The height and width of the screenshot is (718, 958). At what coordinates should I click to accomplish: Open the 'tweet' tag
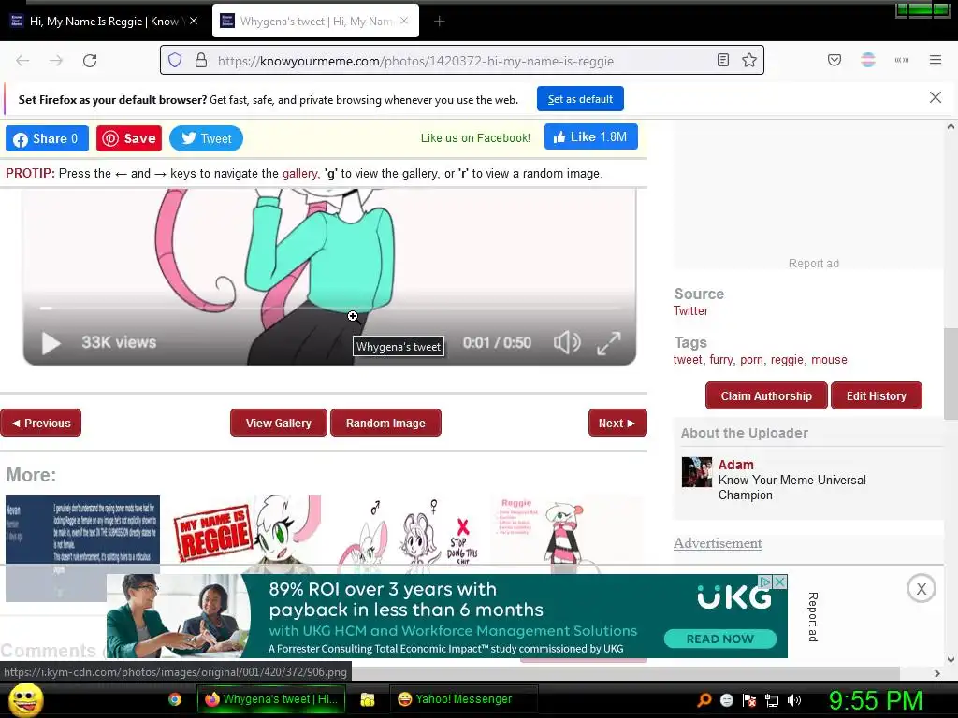point(688,360)
